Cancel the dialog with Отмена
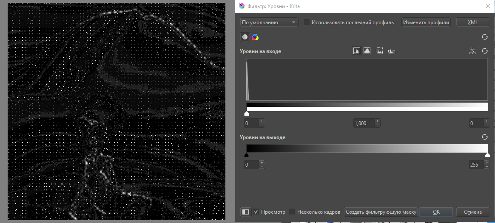This screenshot has height=223, width=495. pyautogui.click(x=472, y=212)
